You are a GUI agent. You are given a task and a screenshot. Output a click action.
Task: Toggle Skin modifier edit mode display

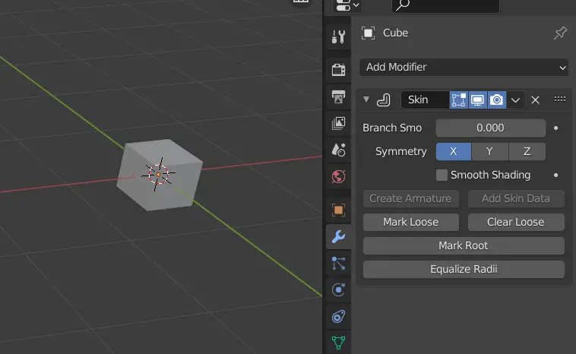click(x=458, y=100)
